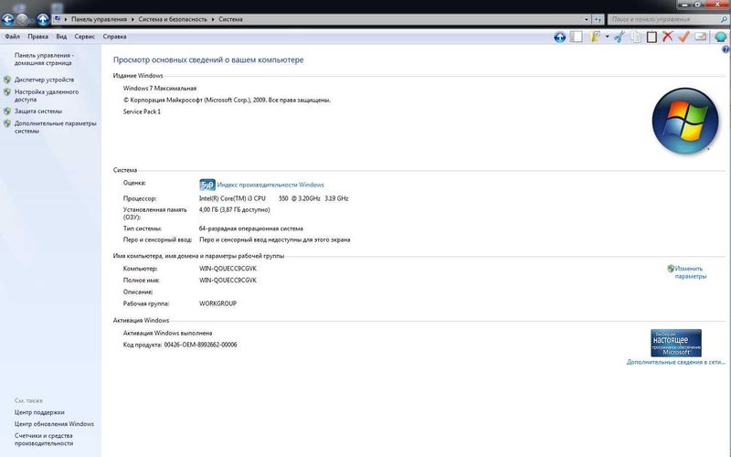The image size is (731, 457).
Task: Click the page heading Просмотр основных сведений
Action: 208,59
